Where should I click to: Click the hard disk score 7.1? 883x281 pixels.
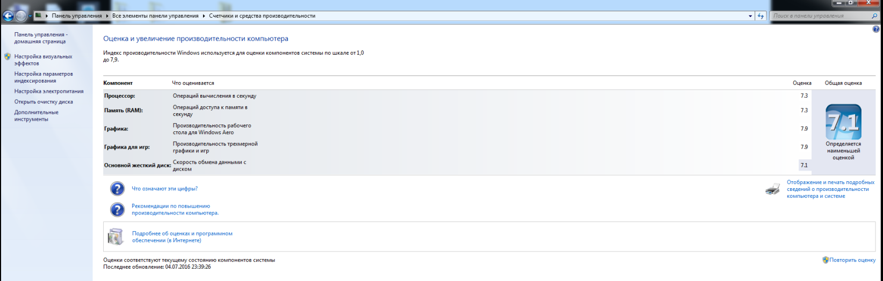pos(804,165)
